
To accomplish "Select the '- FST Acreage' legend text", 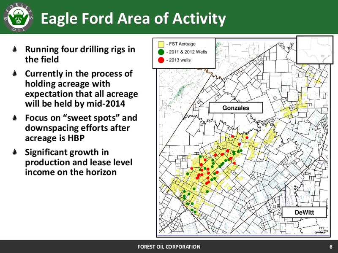I will [181, 44].
